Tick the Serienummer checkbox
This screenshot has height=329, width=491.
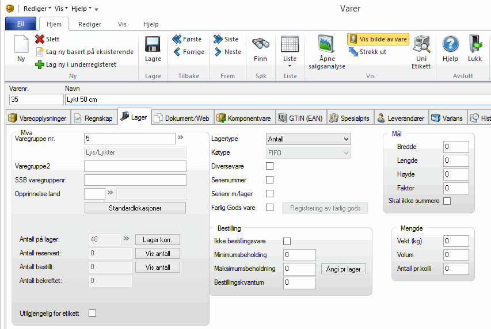click(x=269, y=180)
